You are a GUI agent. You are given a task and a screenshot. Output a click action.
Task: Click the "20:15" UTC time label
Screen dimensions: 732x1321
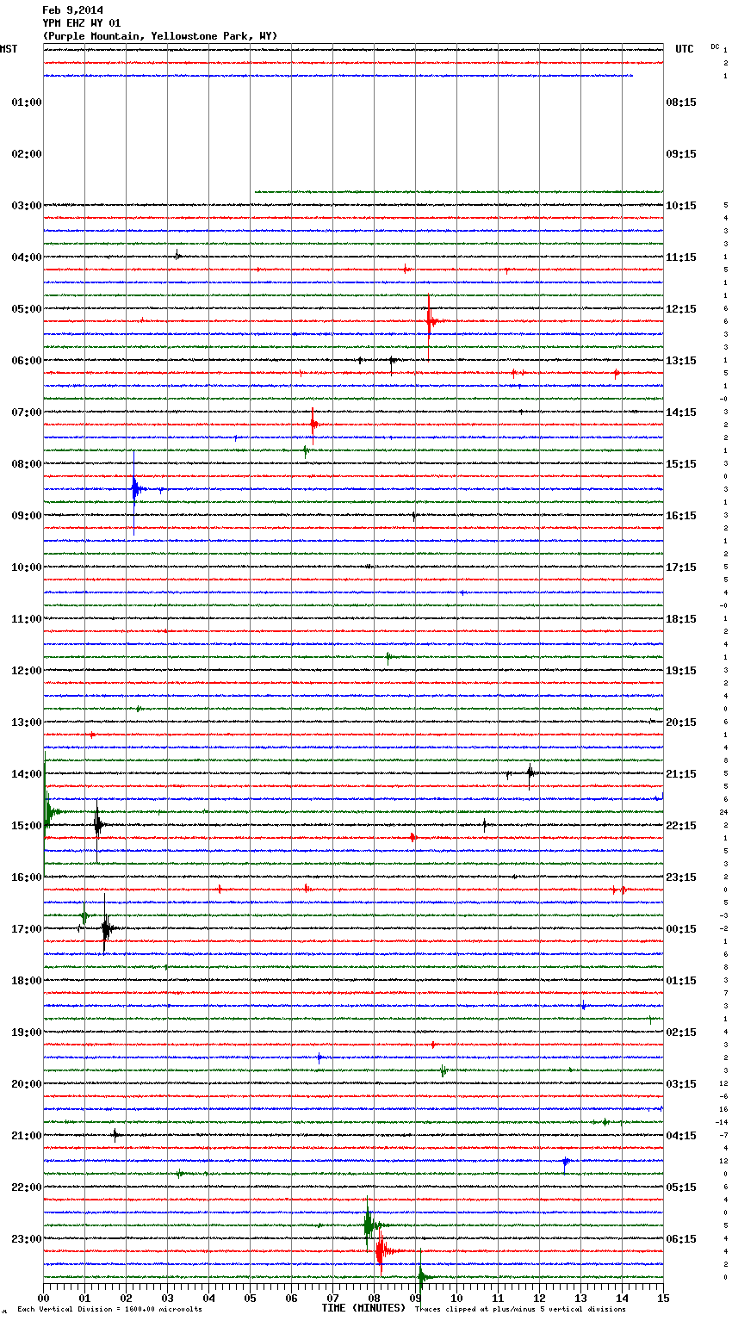[681, 723]
